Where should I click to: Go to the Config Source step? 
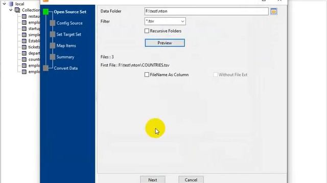click(69, 23)
